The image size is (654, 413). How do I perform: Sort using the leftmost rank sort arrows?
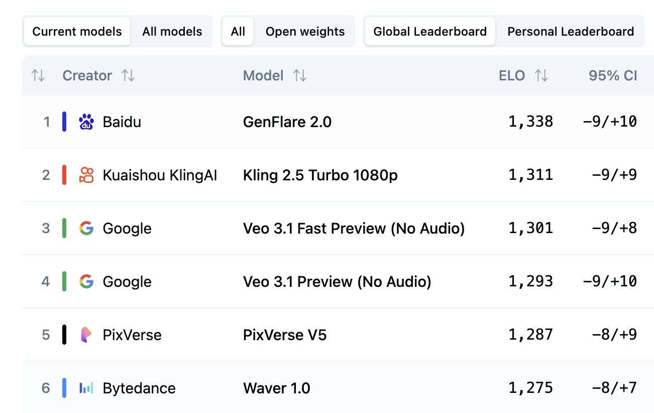(x=38, y=76)
